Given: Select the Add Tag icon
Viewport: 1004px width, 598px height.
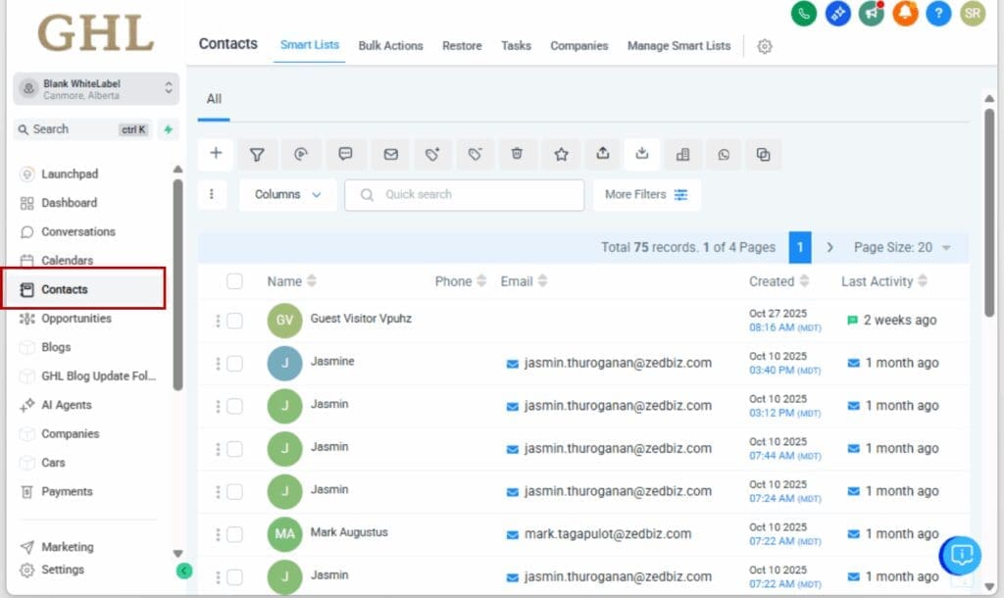Looking at the screenshot, I should [432, 154].
